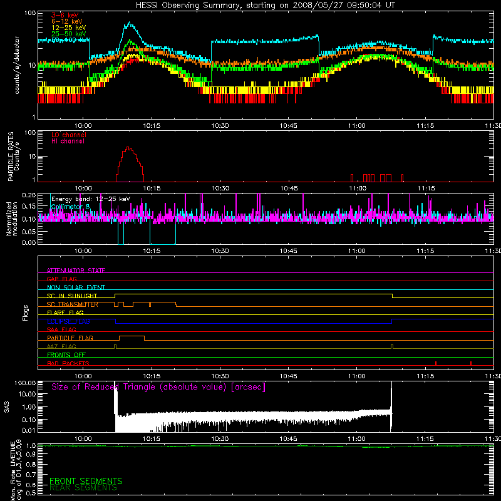Select the SC_IN_SUNLIGHT flag label

tap(72, 296)
